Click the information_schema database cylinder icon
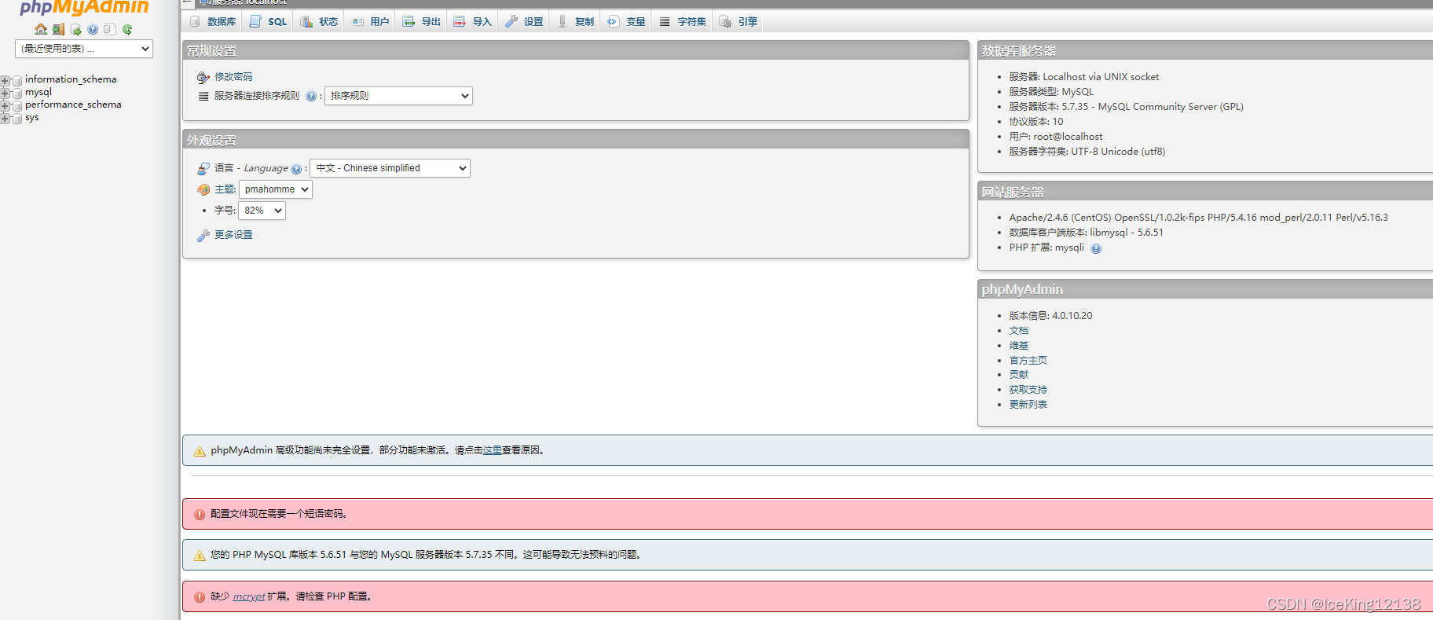The height and width of the screenshot is (620, 1433). pyautogui.click(x=17, y=81)
